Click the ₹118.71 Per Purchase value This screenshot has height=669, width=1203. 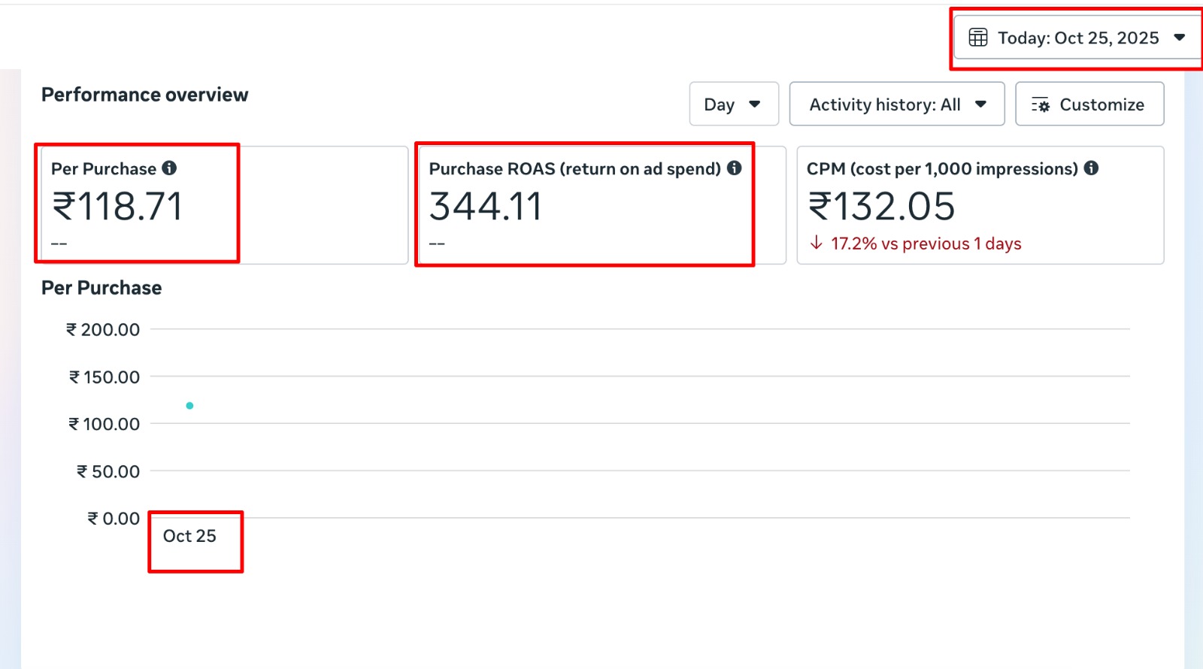117,207
